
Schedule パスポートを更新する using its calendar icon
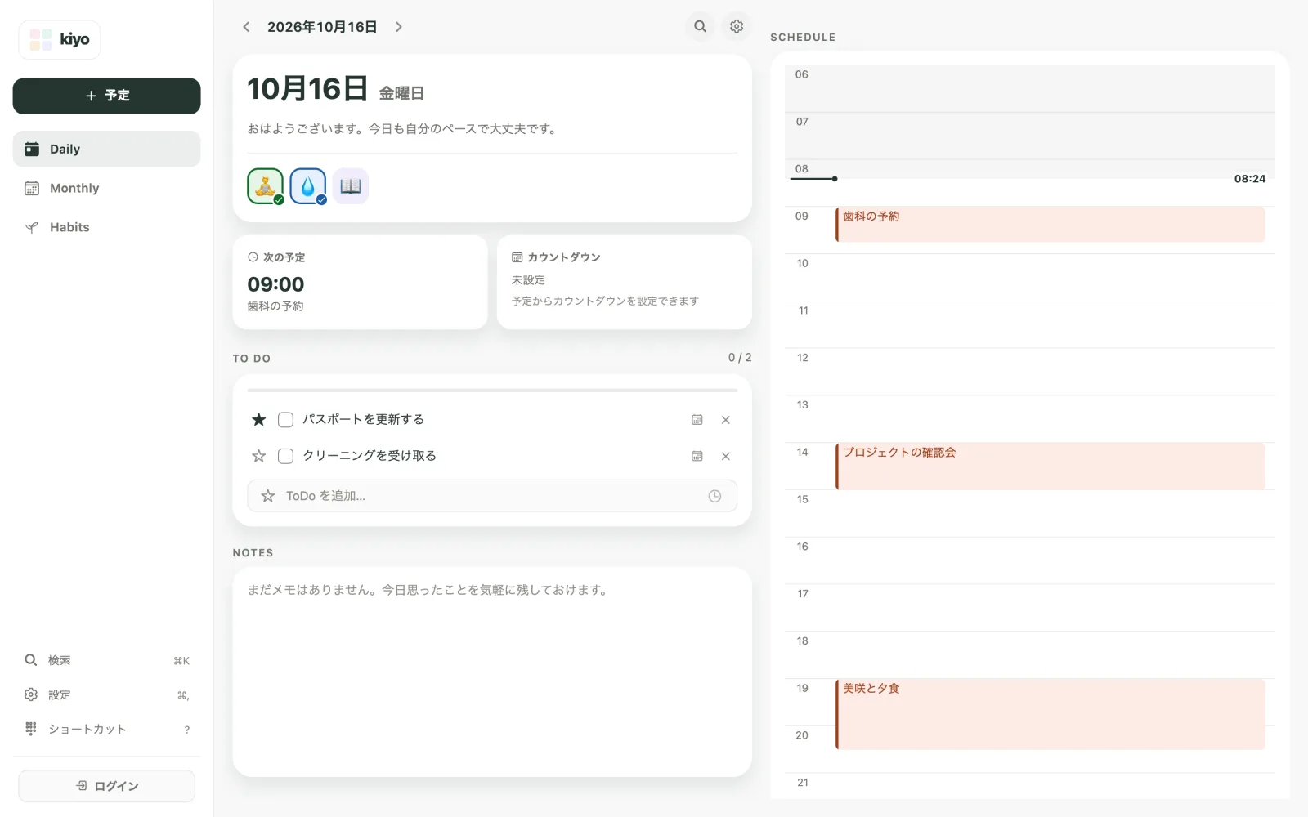click(x=697, y=420)
